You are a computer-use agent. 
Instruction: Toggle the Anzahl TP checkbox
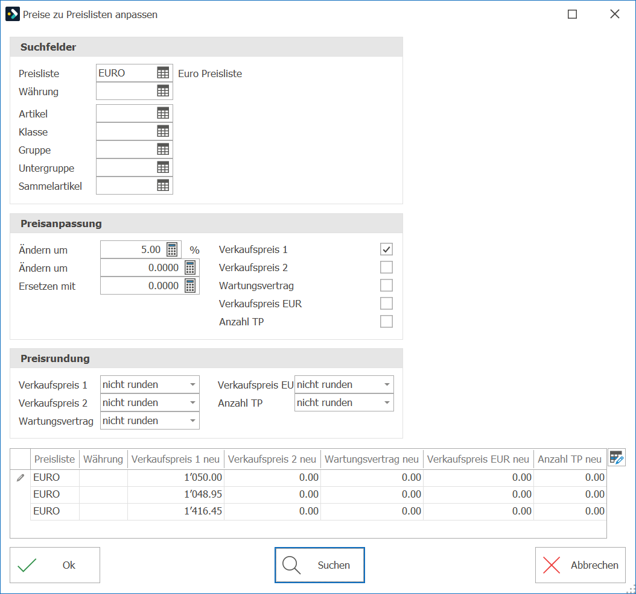pyautogui.click(x=386, y=322)
